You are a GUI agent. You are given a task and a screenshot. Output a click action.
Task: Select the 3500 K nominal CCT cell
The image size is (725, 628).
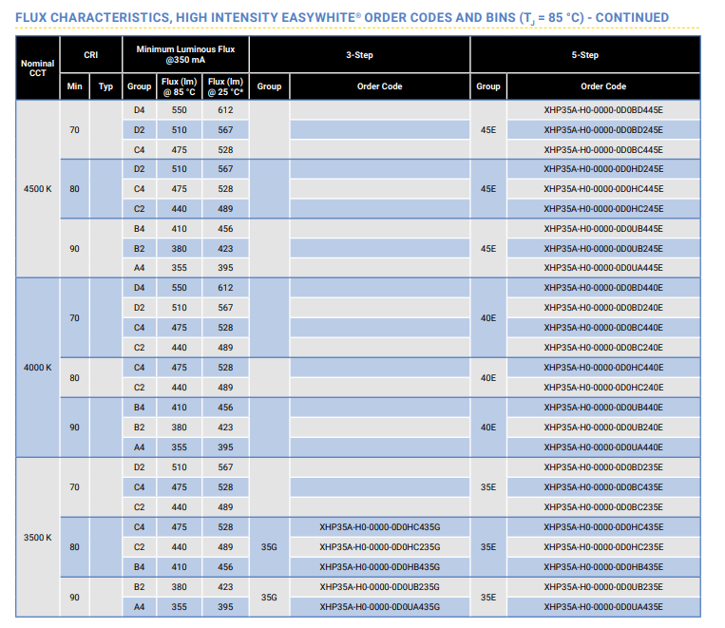pyautogui.click(x=37, y=538)
